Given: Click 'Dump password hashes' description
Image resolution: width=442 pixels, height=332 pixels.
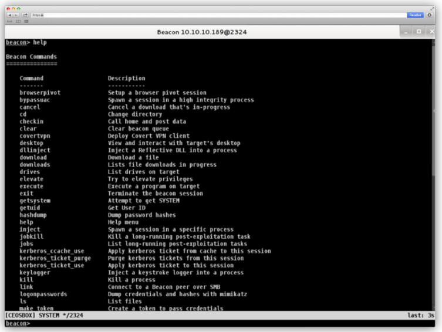Looking at the screenshot, I should coord(142,215).
